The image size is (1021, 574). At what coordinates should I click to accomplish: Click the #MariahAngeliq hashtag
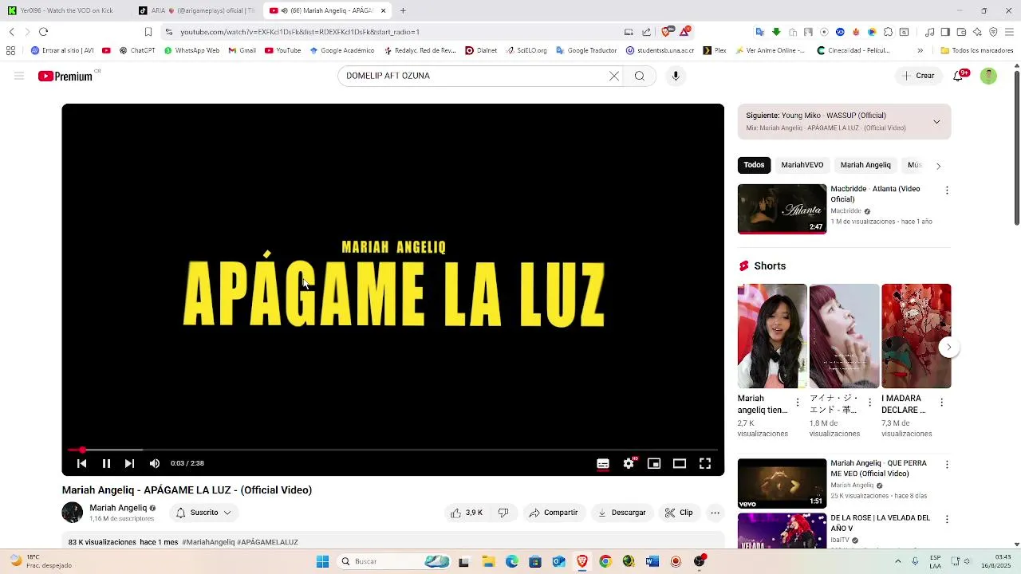(x=208, y=542)
